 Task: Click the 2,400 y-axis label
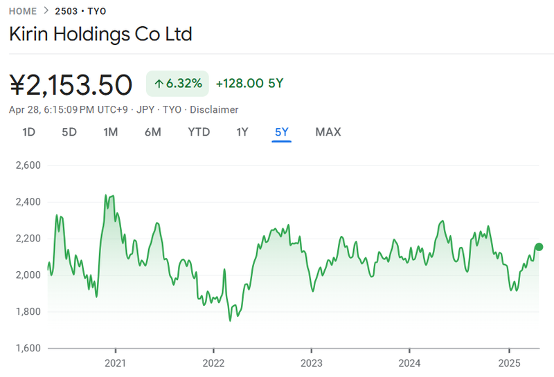28,202
